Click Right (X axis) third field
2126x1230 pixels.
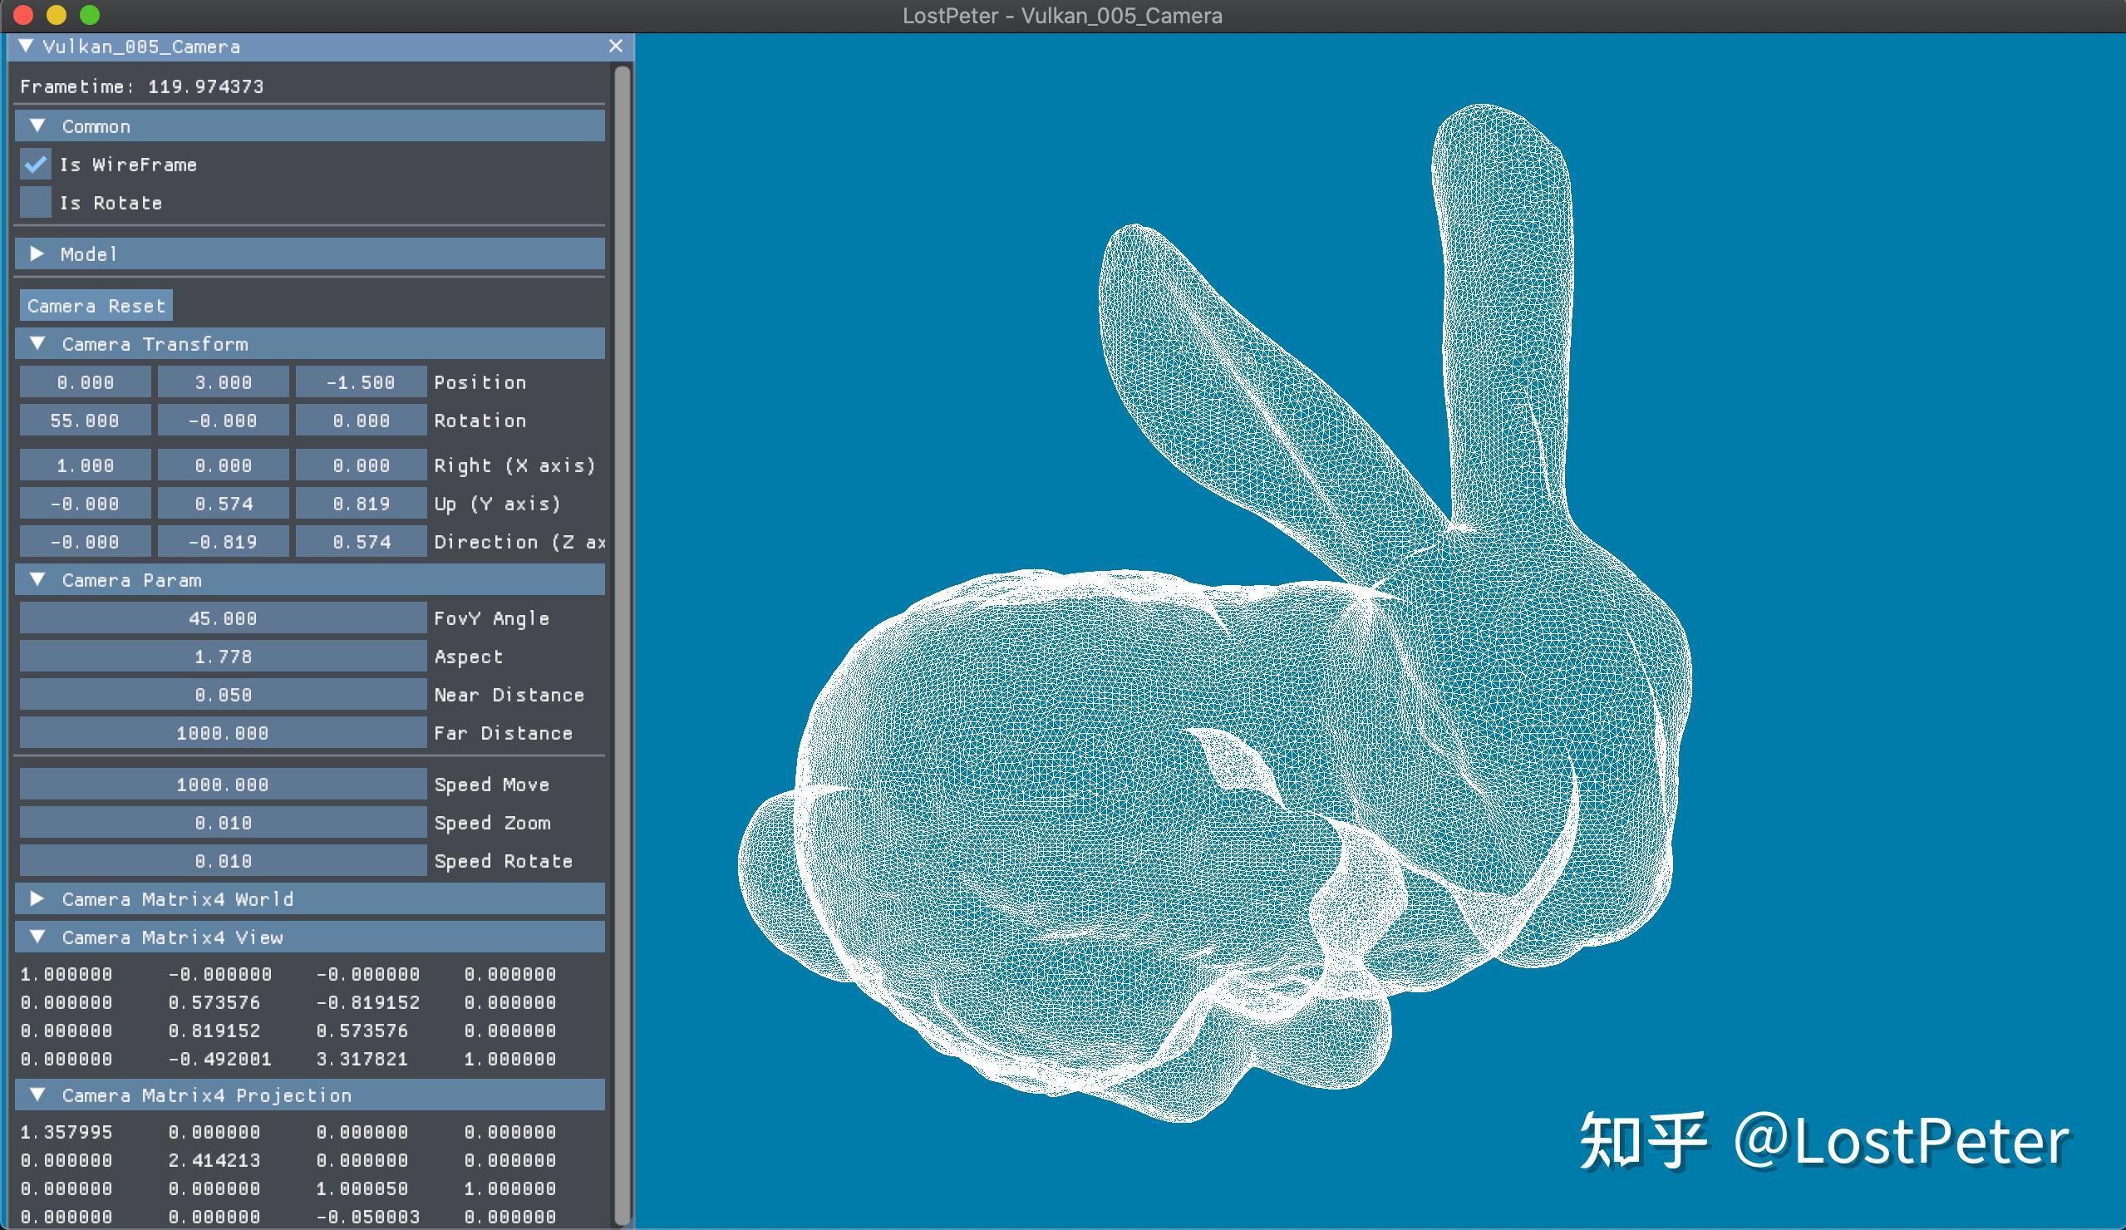click(361, 465)
